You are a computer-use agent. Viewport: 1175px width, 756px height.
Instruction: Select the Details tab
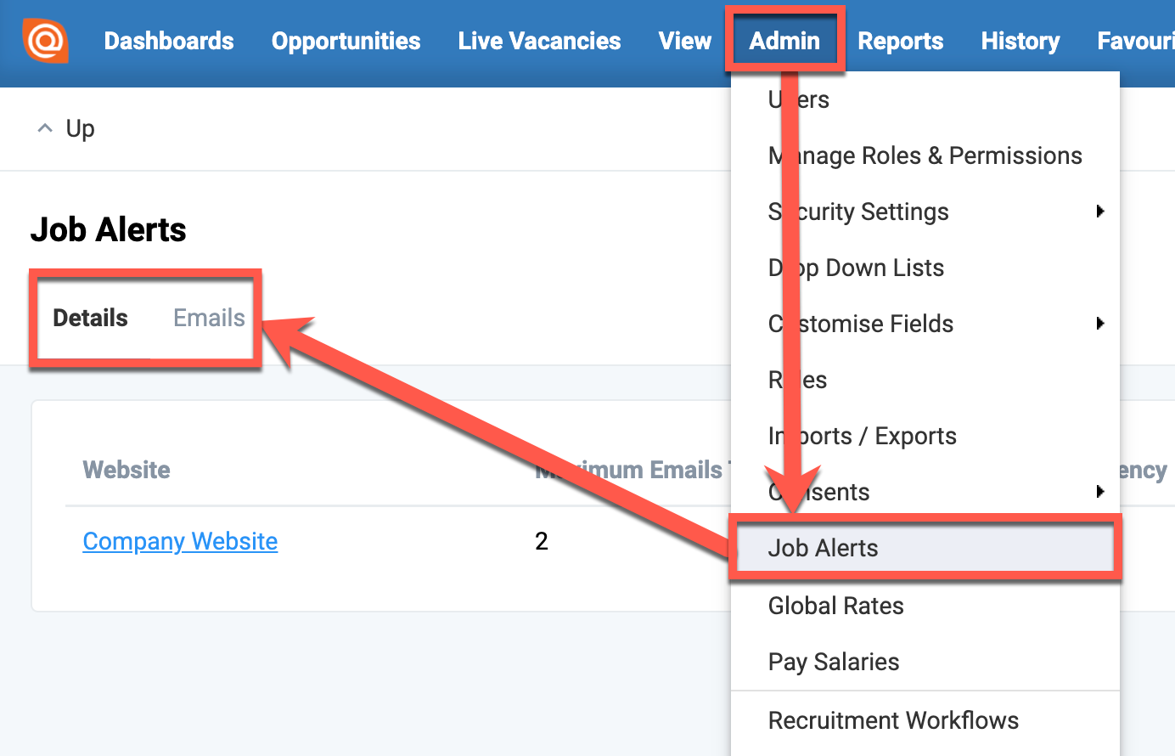click(x=90, y=318)
